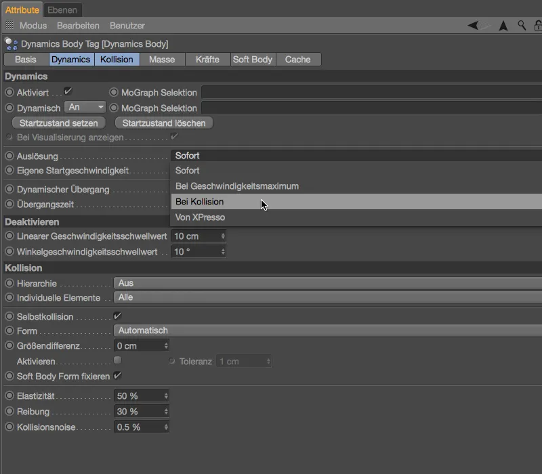Toggle the Aktiviert checkbox
Image resolution: width=542 pixels, height=474 pixels.
tap(68, 91)
